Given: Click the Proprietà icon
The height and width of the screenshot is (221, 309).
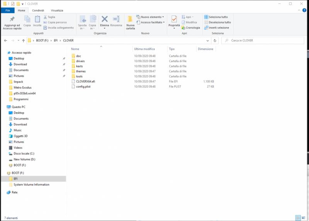Looking at the screenshot, I should pyautogui.click(x=174, y=19).
